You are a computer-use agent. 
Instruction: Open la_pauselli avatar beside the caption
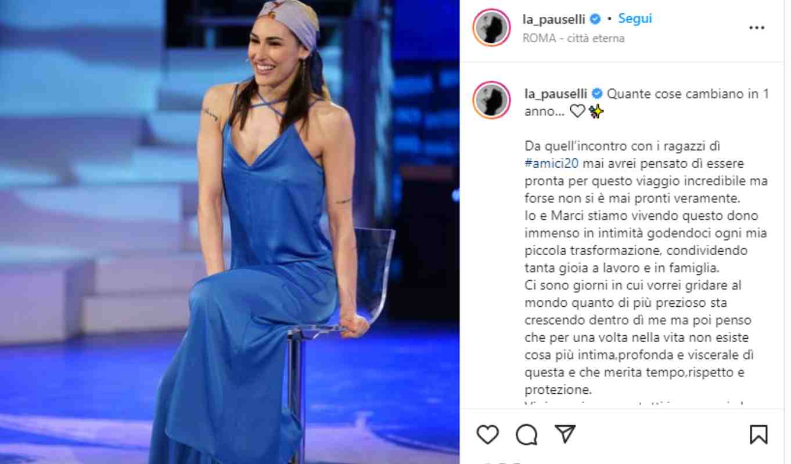click(x=491, y=100)
